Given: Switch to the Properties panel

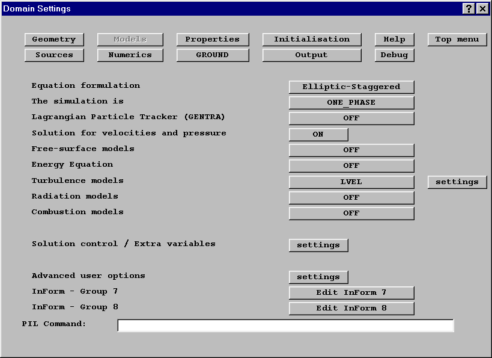Looking at the screenshot, I should [212, 40].
